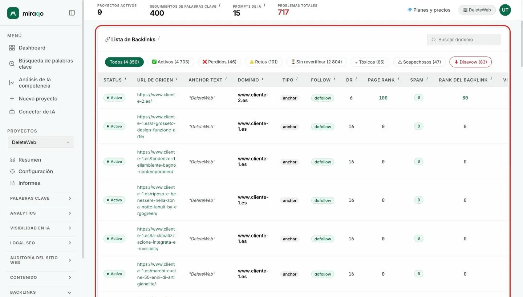Click info icon beside Lista de Backlinks

pos(159,38)
